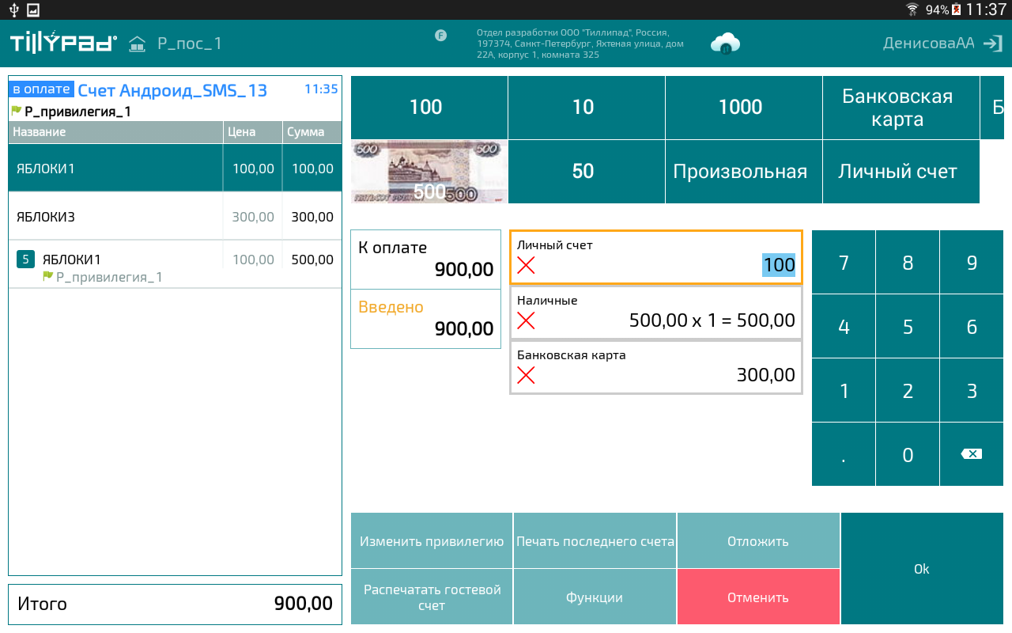Click the company address text in header
1012x633 pixels.
tap(580, 44)
